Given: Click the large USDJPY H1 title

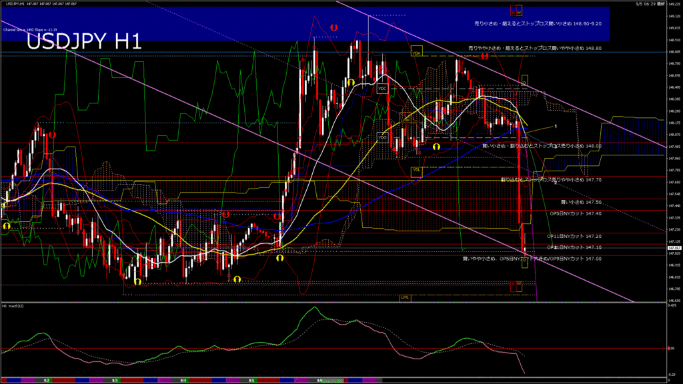Looking at the screenshot, I should point(84,41).
